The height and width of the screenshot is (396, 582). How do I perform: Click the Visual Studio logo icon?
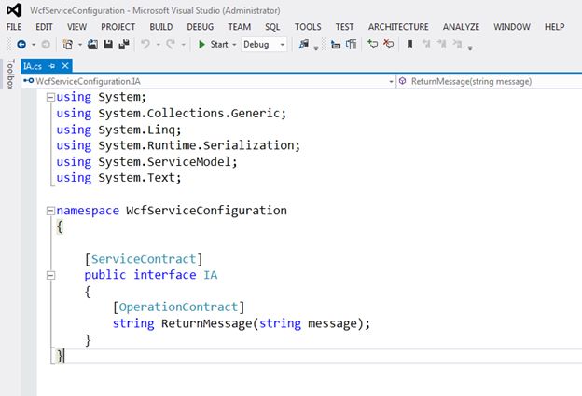coord(14,10)
